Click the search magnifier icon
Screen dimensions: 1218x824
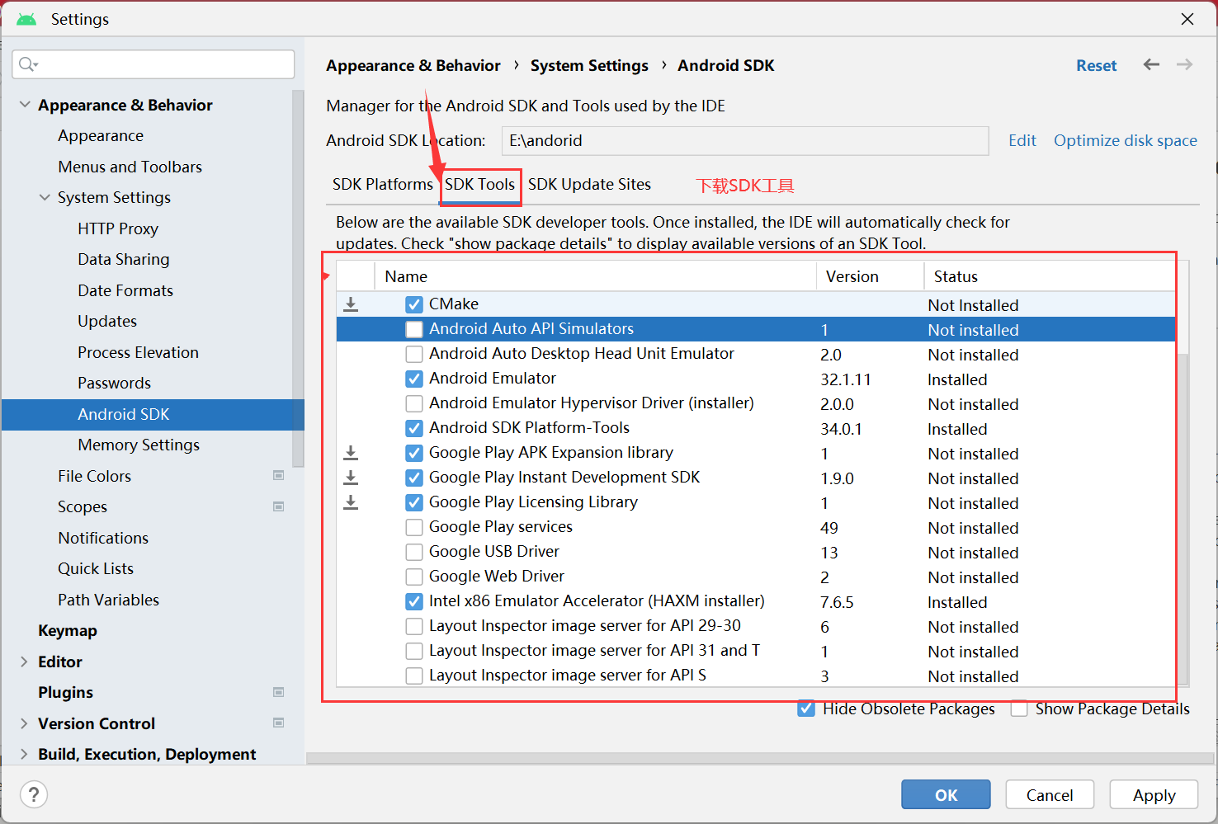[28, 64]
